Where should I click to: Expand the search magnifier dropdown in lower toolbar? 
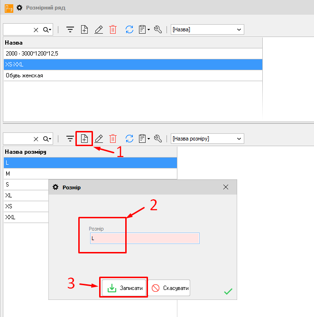47,139
